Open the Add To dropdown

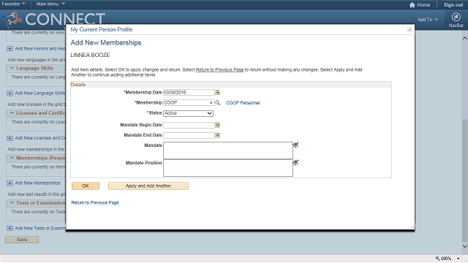pos(428,20)
